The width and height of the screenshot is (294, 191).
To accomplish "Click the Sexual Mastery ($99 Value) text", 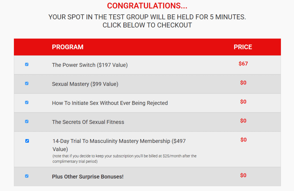I will (85, 84).
